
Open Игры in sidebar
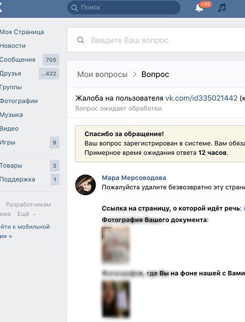click(x=8, y=142)
